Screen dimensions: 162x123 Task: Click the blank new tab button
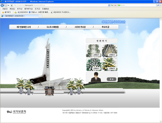tap(40, 16)
